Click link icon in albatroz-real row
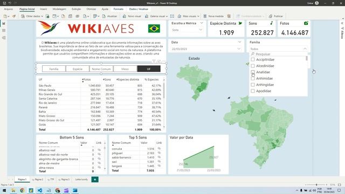345x194 pixels. pos(99,150)
